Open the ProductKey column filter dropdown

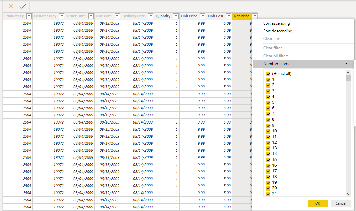click(x=29, y=16)
